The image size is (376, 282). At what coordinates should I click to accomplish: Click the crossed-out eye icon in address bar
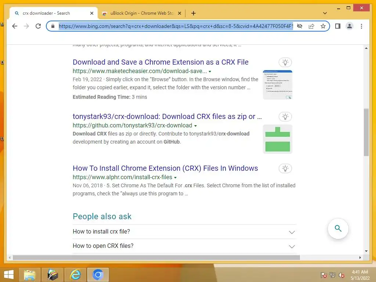click(x=300, y=26)
